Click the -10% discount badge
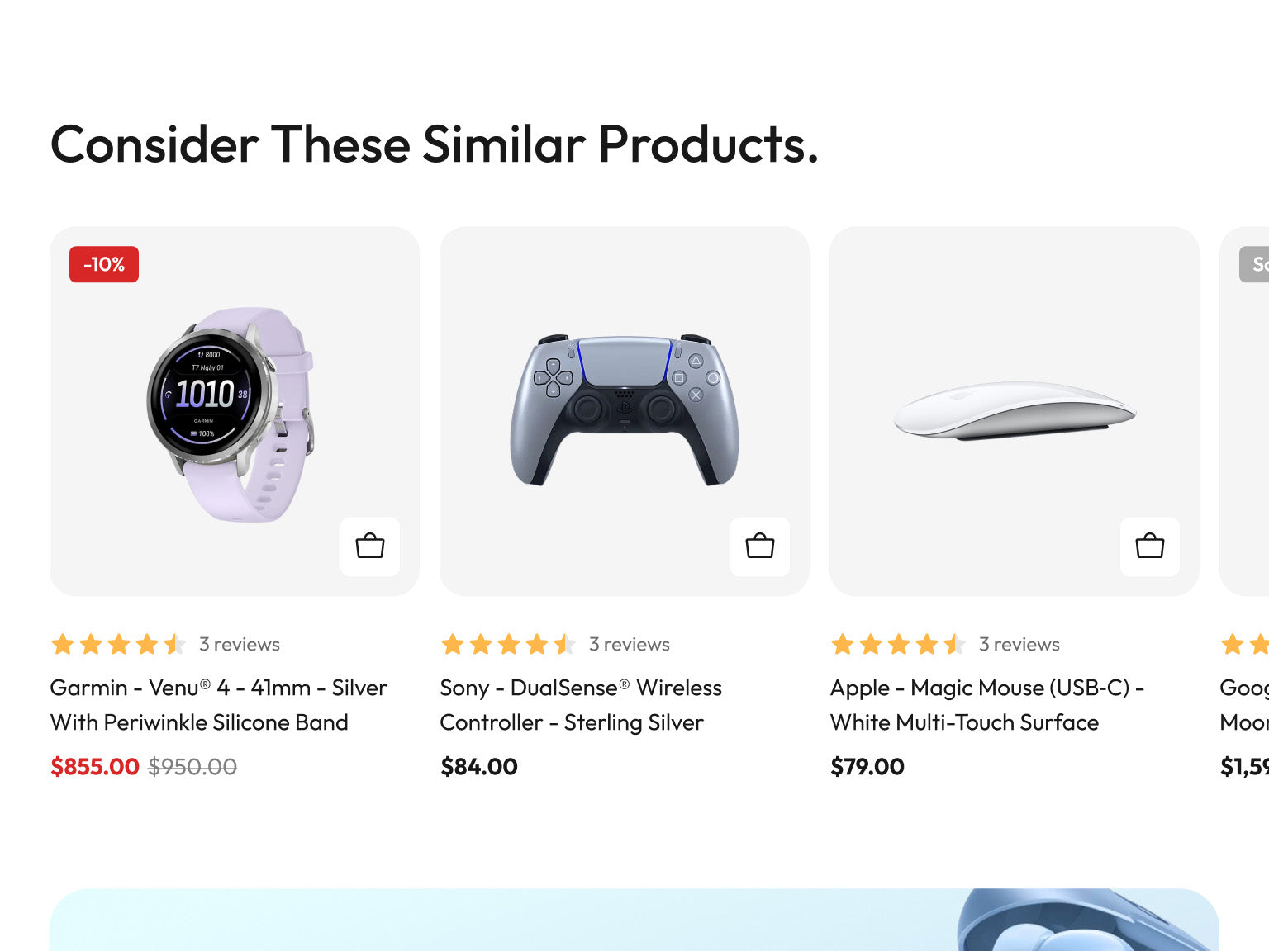1269x951 pixels. 104,264
